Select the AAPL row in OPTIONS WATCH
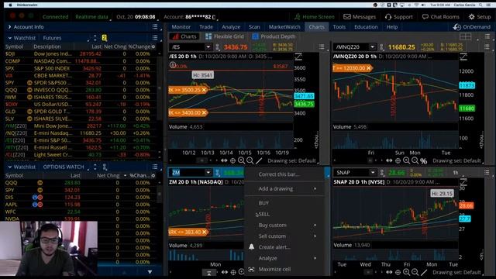 click(81, 205)
